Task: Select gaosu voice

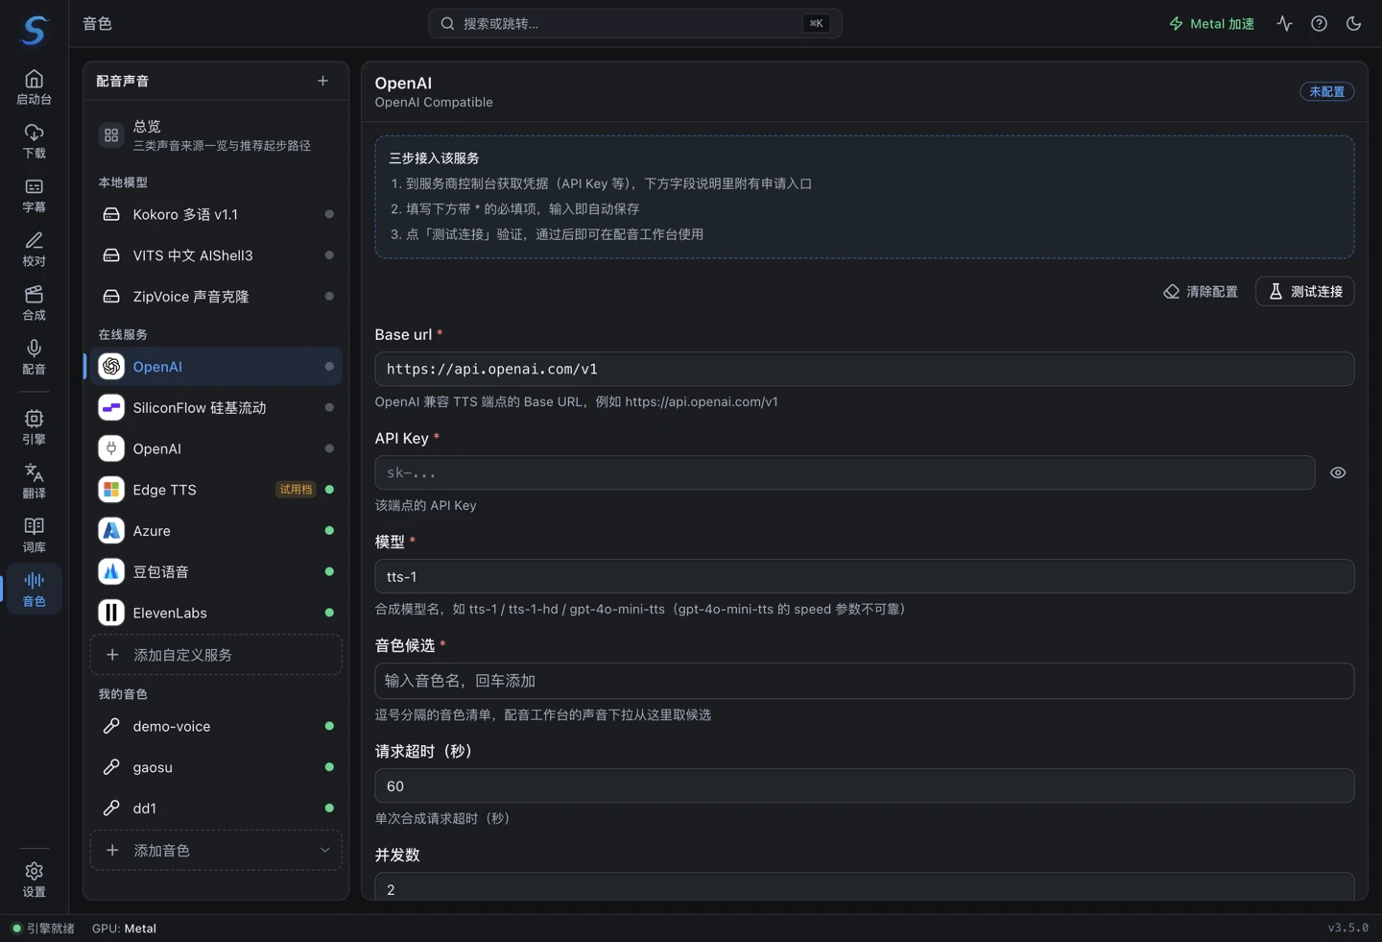Action: [x=217, y=767]
